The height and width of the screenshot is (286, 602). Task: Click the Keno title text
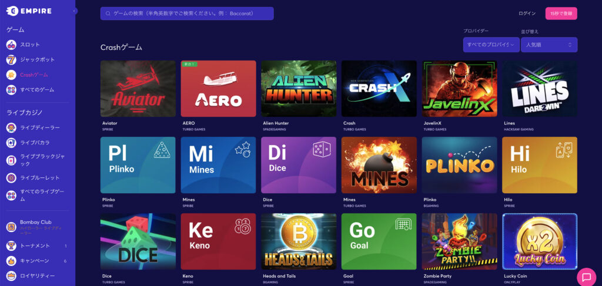(x=188, y=276)
